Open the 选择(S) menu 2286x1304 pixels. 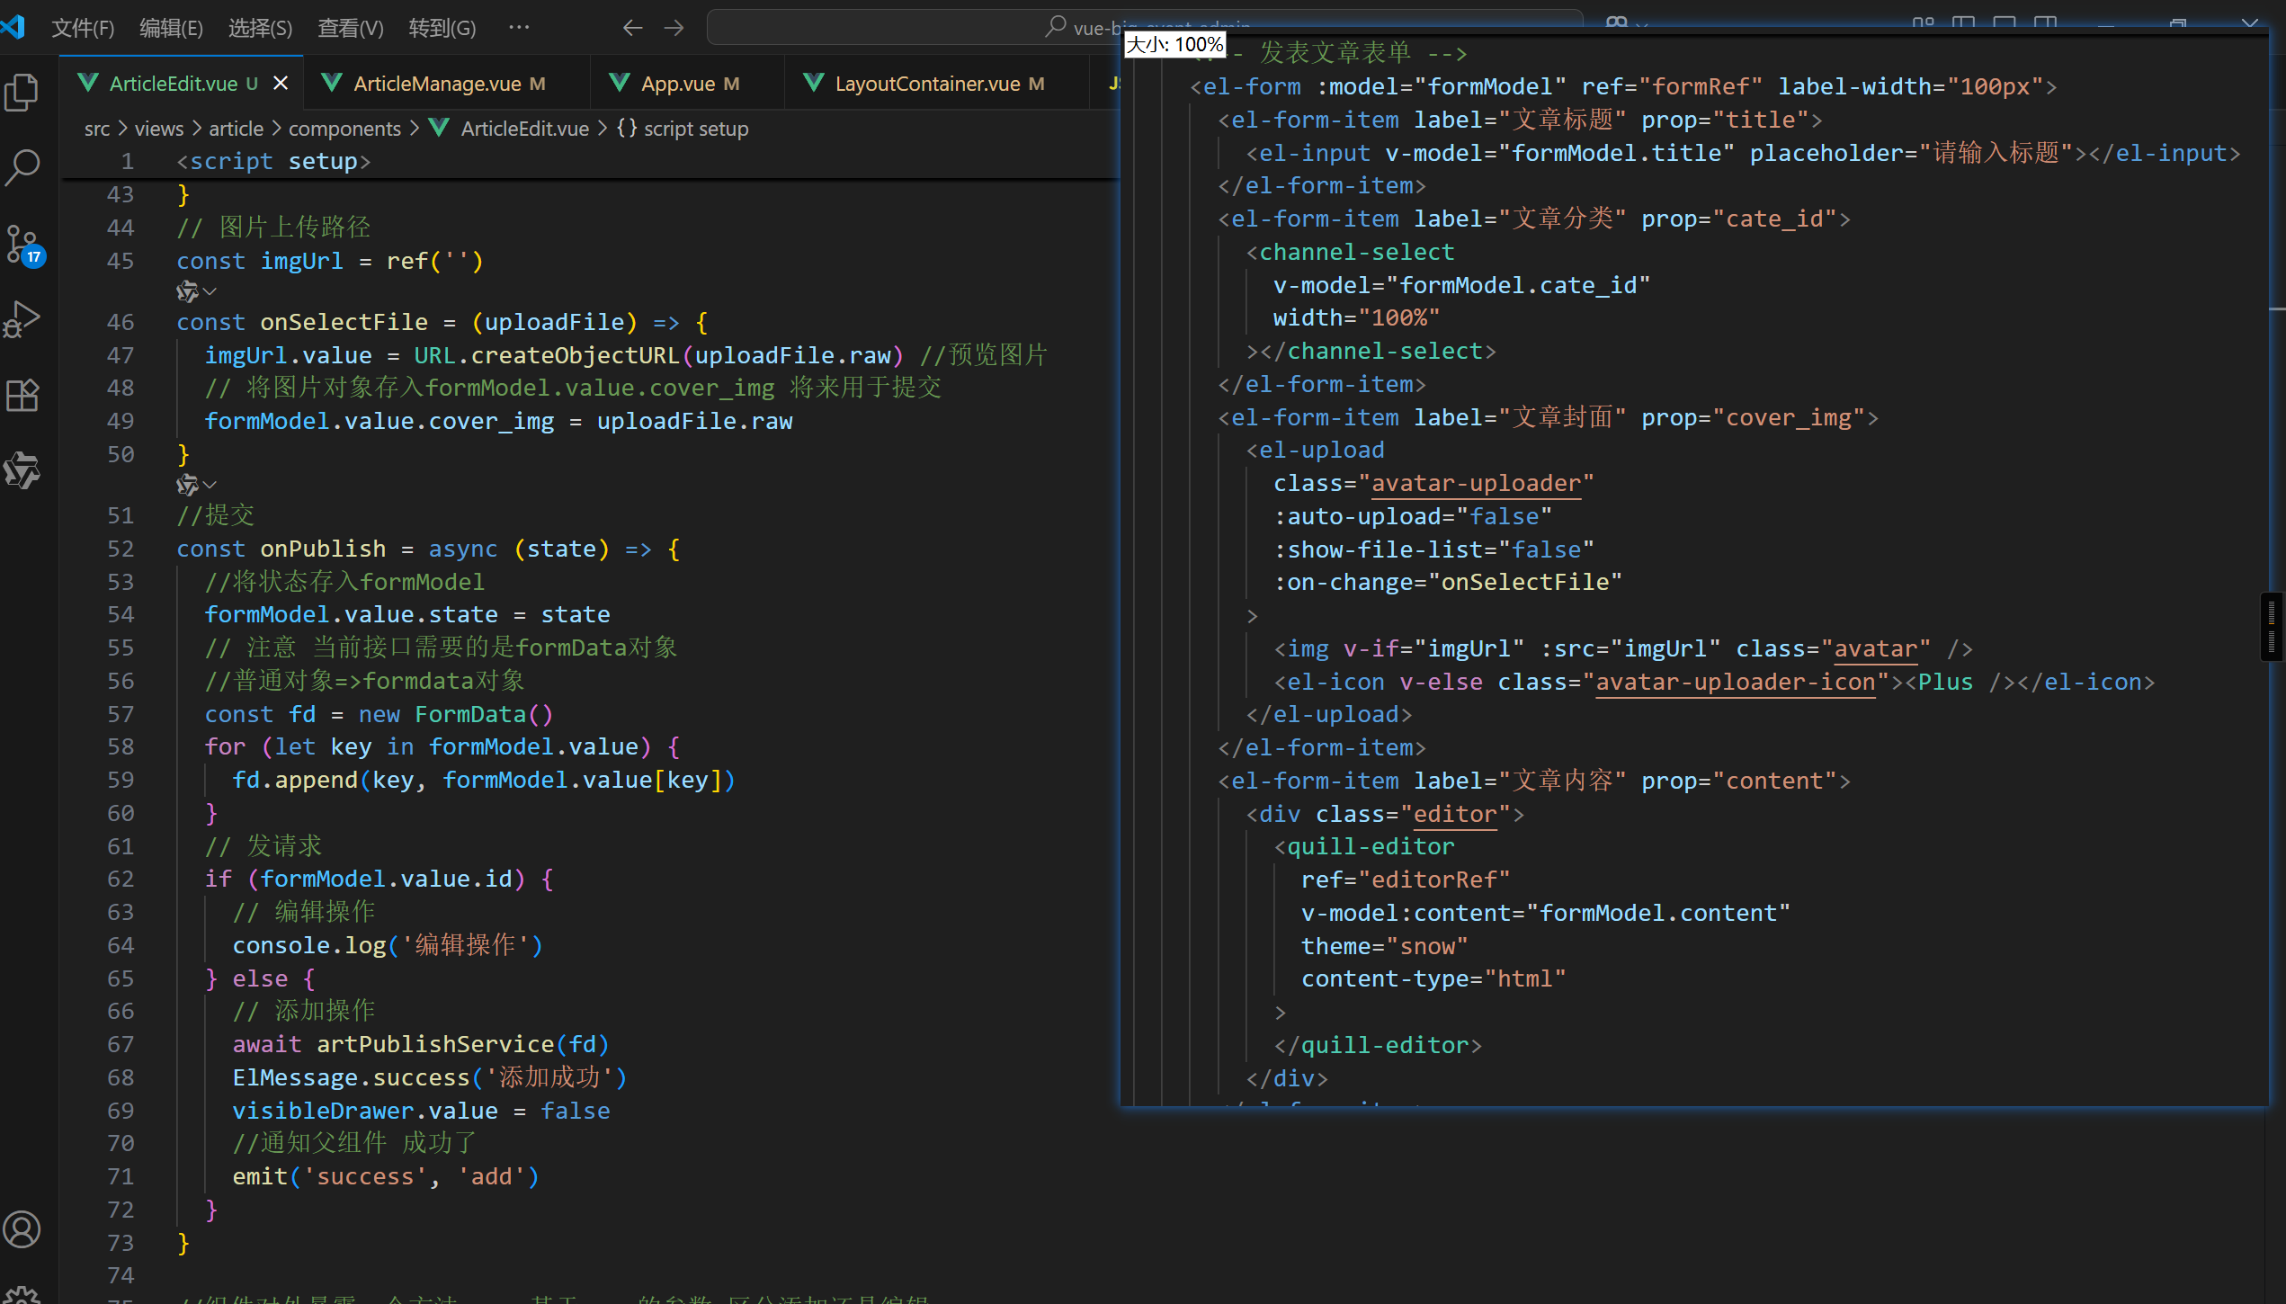[x=260, y=28]
